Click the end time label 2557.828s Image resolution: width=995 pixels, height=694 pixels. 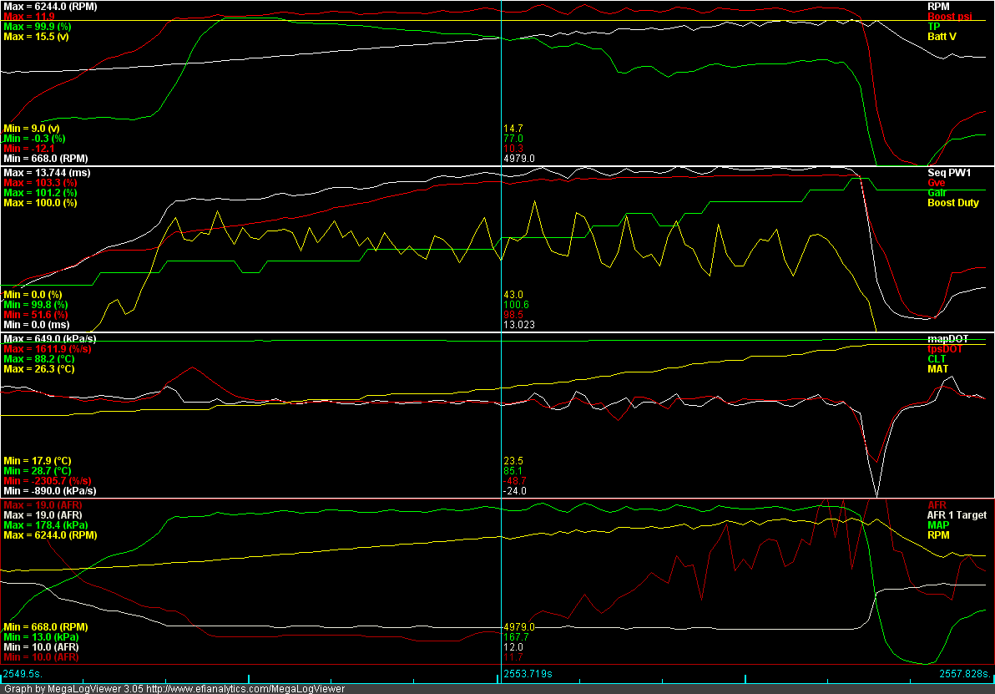point(962,672)
